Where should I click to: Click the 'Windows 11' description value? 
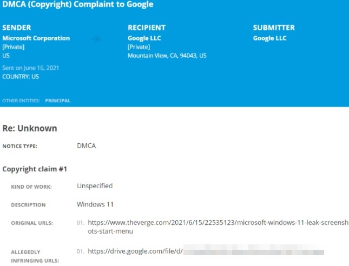click(95, 204)
